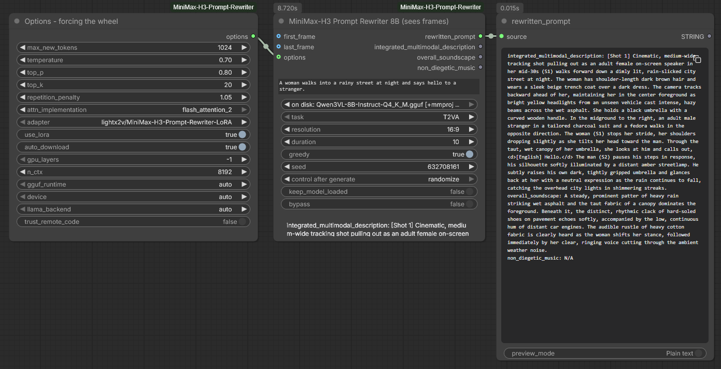This screenshot has height=369, width=721.
Task: Click the overall_soundscape output socket
Action: click(480, 57)
